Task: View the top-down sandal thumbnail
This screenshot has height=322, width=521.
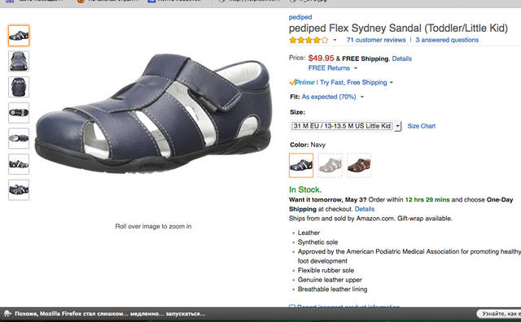Action: (19, 113)
